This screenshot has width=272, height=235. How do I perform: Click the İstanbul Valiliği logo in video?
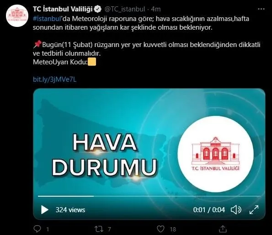click(x=215, y=154)
